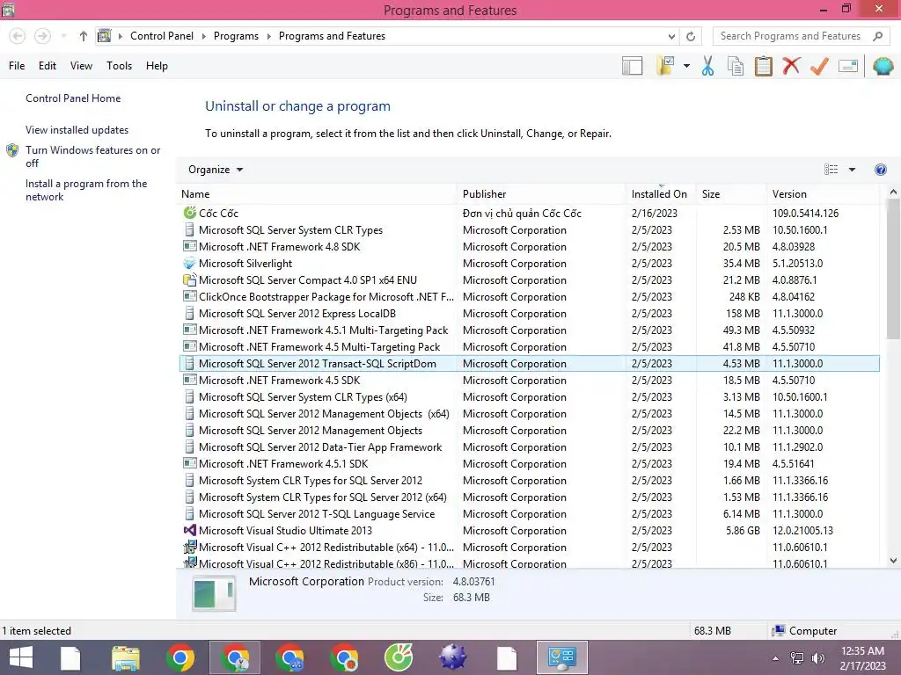Sort by Installed On column header

(x=661, y=194)
